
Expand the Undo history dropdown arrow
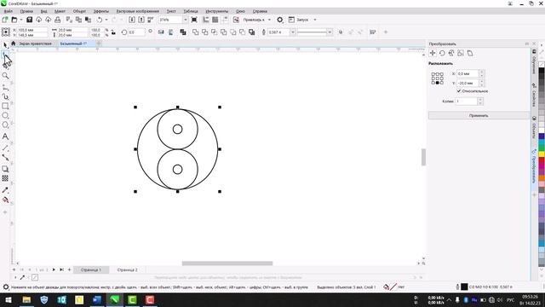coord(106,20)
